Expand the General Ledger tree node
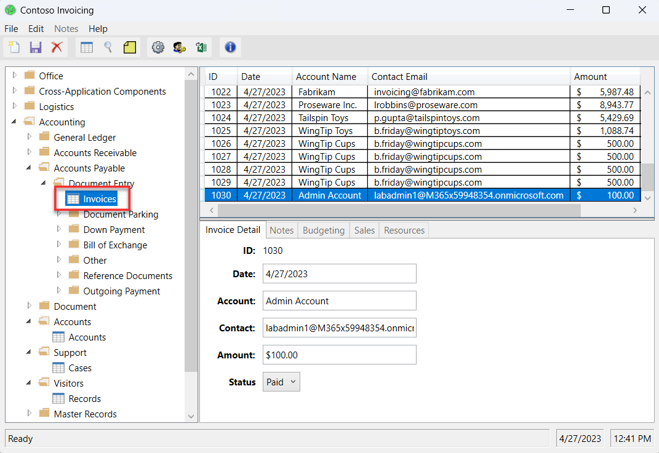Image resolution: width=659 pixels, height=453 pixels. pyautogui.click(x=29, y=137)
